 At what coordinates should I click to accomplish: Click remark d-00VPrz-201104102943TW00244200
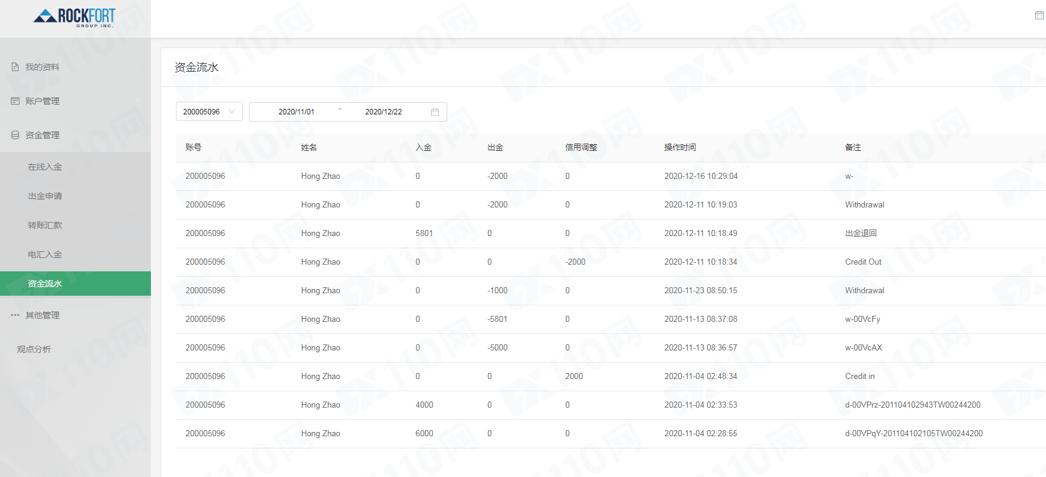coord(913,405)
